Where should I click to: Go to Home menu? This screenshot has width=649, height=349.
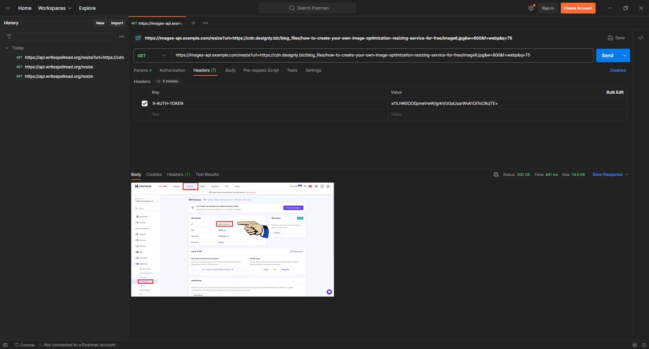(25, 8)
